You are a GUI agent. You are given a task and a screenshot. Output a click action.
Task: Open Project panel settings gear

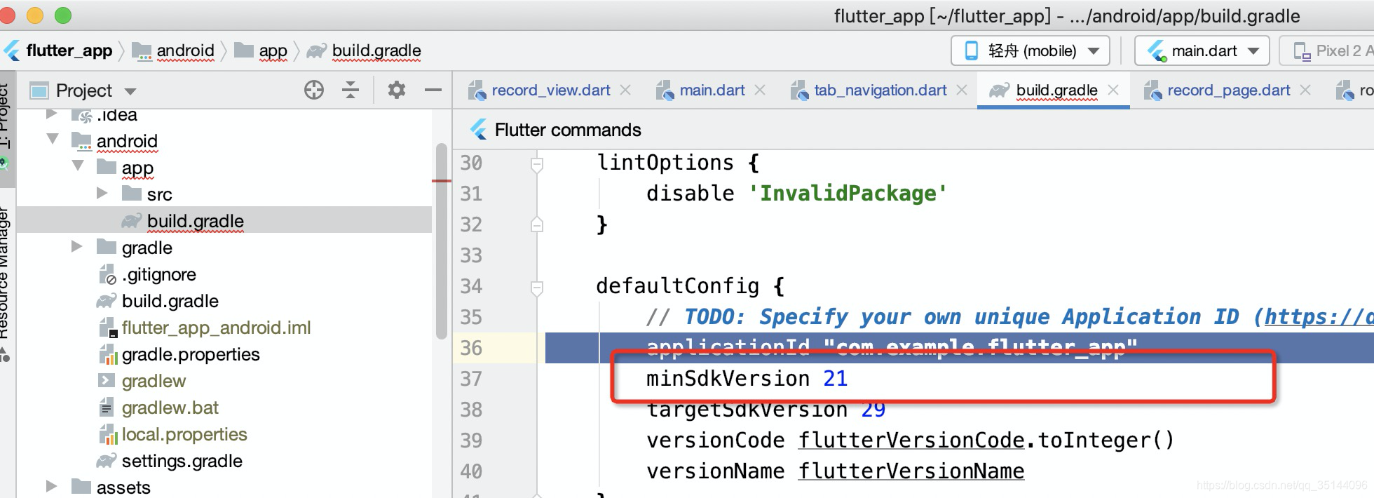tap(397, 90)
